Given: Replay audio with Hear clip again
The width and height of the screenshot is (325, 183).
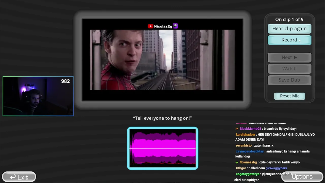Looking at the screenshot, I should [289, 29].
